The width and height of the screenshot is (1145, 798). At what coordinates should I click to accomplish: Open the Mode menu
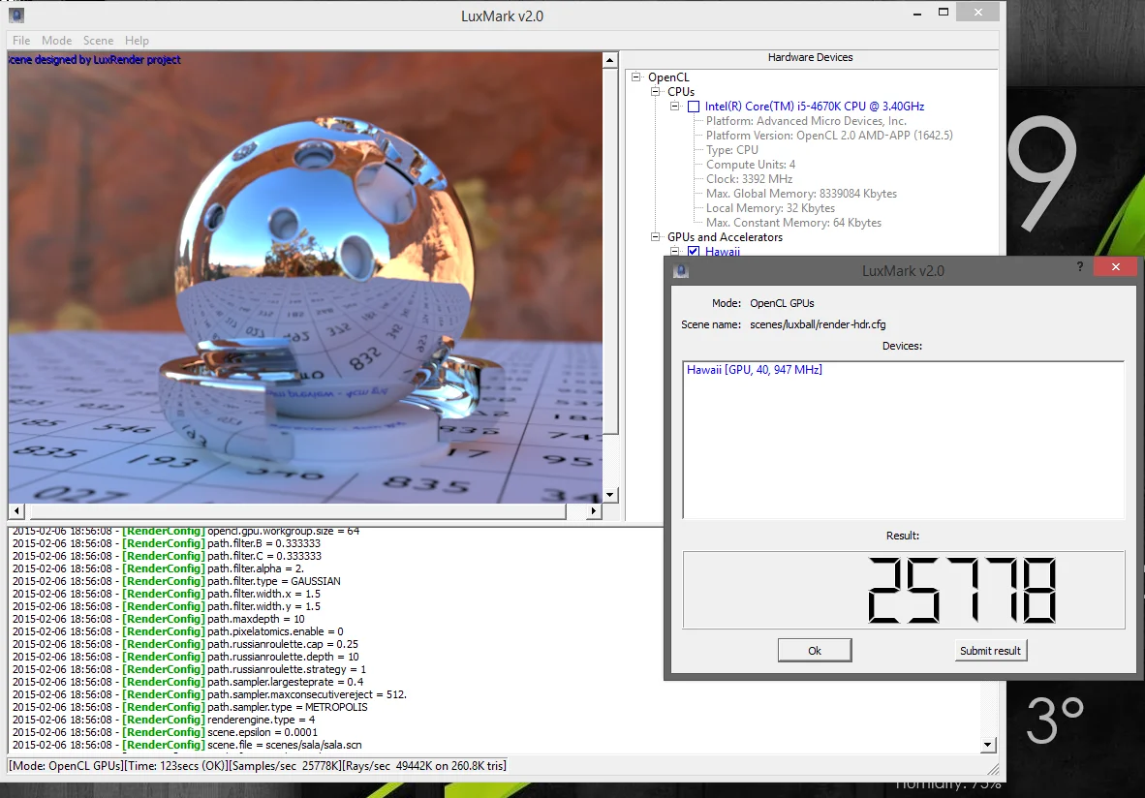[56, 40]
